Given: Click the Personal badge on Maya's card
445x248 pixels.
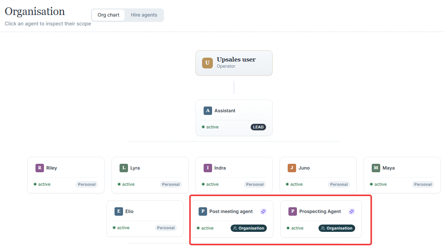Looking at the screenshot, I should coord(423,184).
